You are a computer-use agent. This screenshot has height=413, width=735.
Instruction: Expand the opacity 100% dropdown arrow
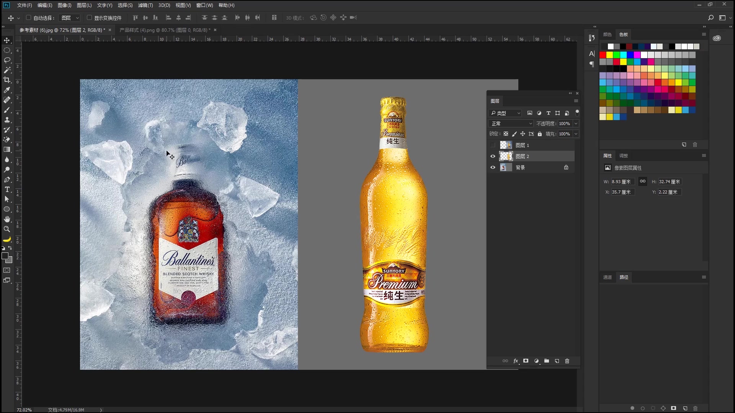576,124
